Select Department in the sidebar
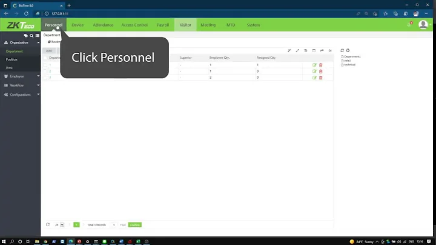This screenshot has height=245, width=436. pyautogui.click(x=14, y=52)
